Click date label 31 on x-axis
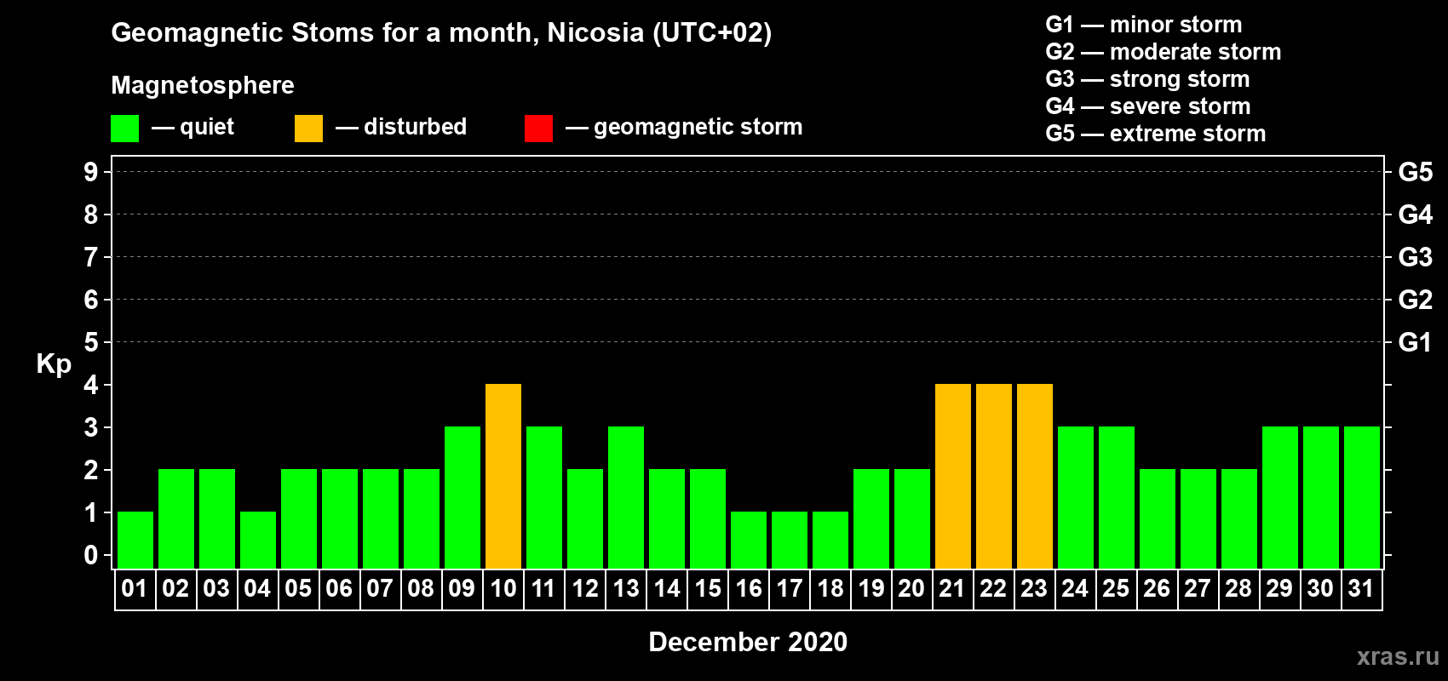Image resolution: width=1448 pixels, height=681 pixels. [x=1361, y=588]
